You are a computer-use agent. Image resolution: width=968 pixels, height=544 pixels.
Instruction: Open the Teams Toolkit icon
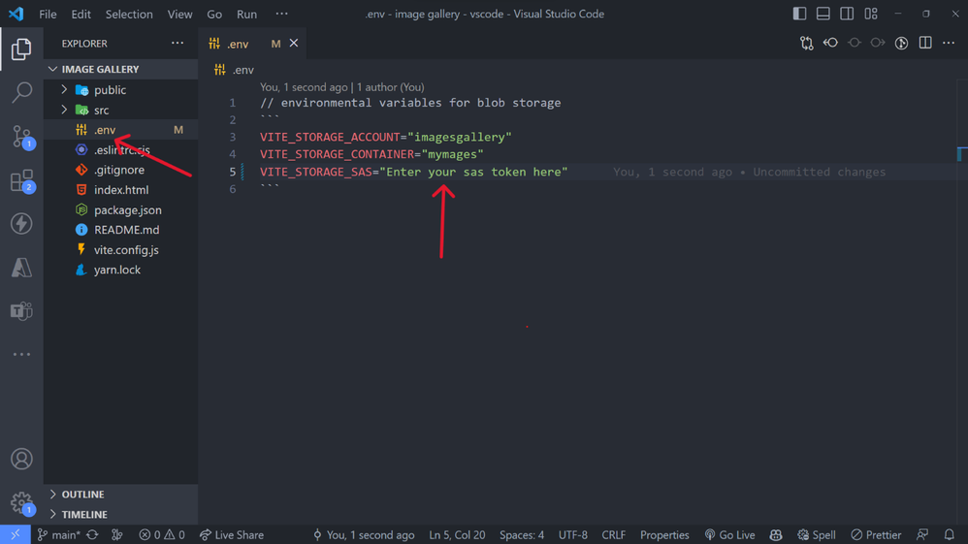click(21, 310)
